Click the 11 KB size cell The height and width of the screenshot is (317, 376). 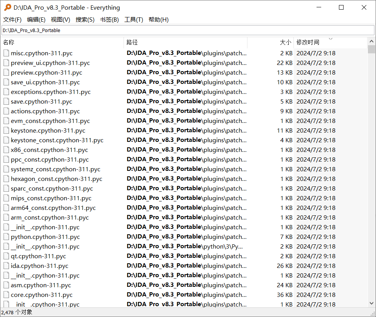pos(285,130)
